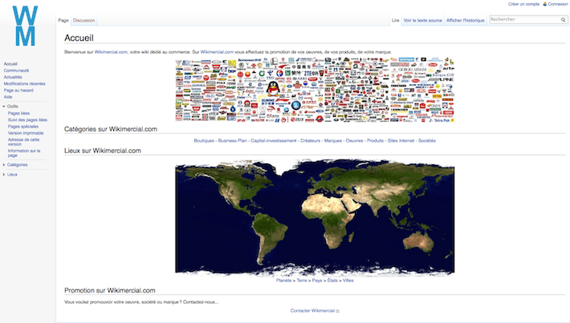Select the Lire tab

click(396, 20)
